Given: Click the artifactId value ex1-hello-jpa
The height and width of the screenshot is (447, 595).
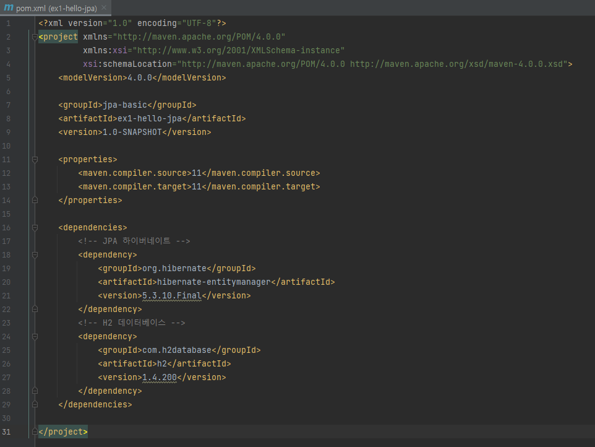Looking at the screenshot, I should click(x=150, y=119).
